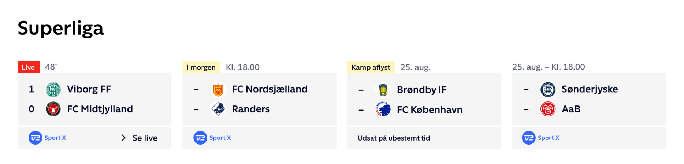The width and height of the screenshot is (684, 164).
Task: Click the FC København lion logo
Action: 383,109
